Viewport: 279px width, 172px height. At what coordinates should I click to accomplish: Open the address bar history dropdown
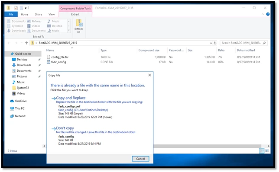(x=211, y=43)
